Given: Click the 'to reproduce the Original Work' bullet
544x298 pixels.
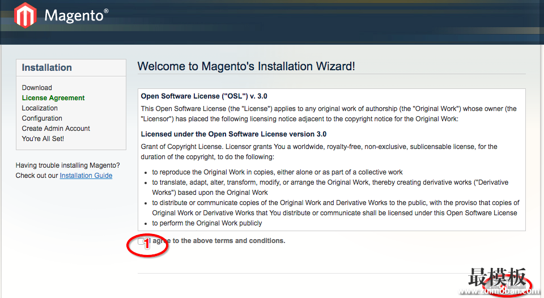Looking at the screenshot, I should [x=277, y=172].
